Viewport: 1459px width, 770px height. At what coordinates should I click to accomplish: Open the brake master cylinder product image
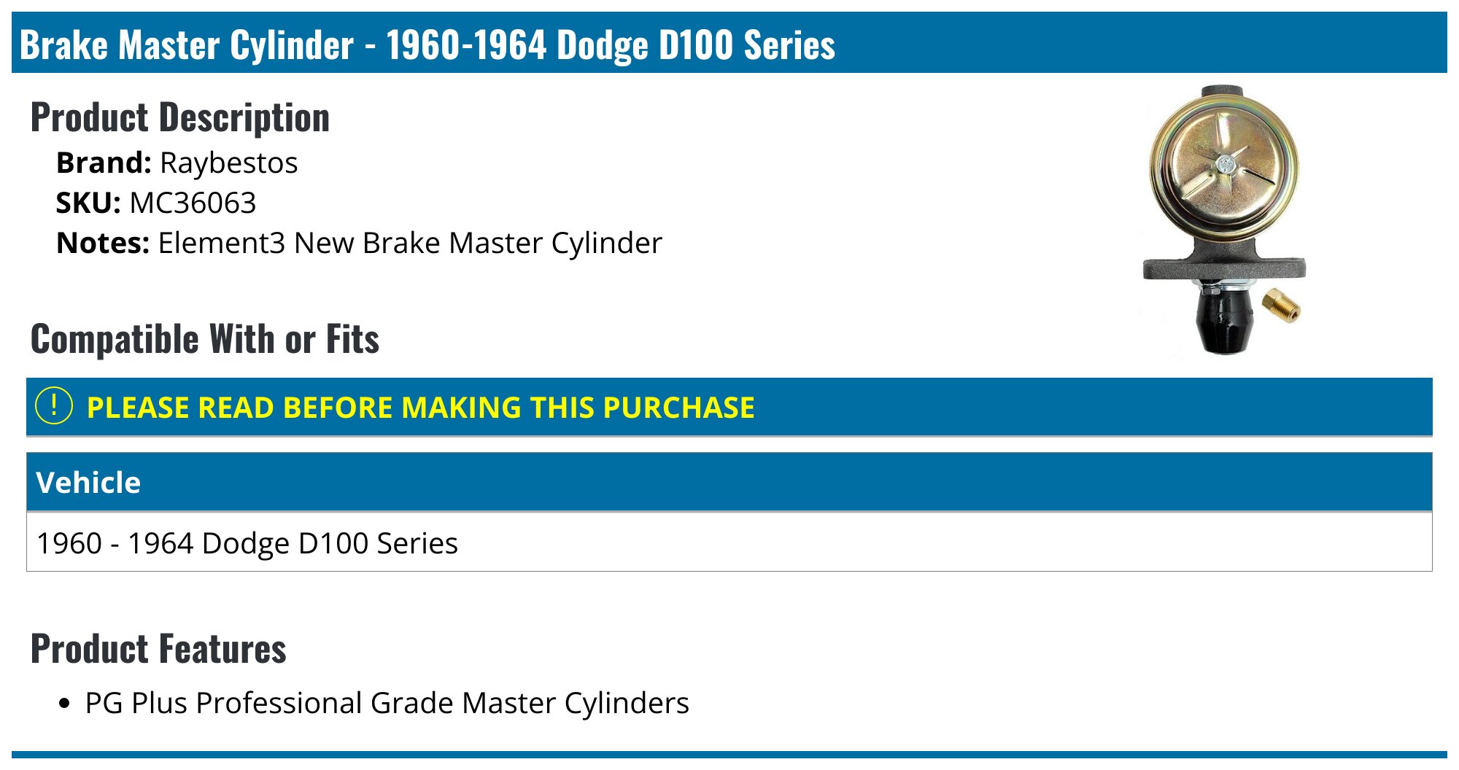pos(1223,219)
